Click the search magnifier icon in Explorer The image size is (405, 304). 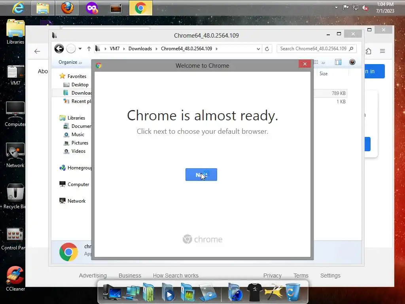pyautogui.click(x=351, y=49)
